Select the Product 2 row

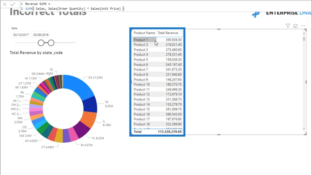(158, 45)
